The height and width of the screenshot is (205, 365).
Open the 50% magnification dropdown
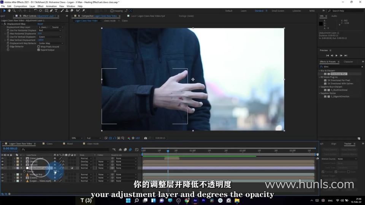tap(77, 138)
